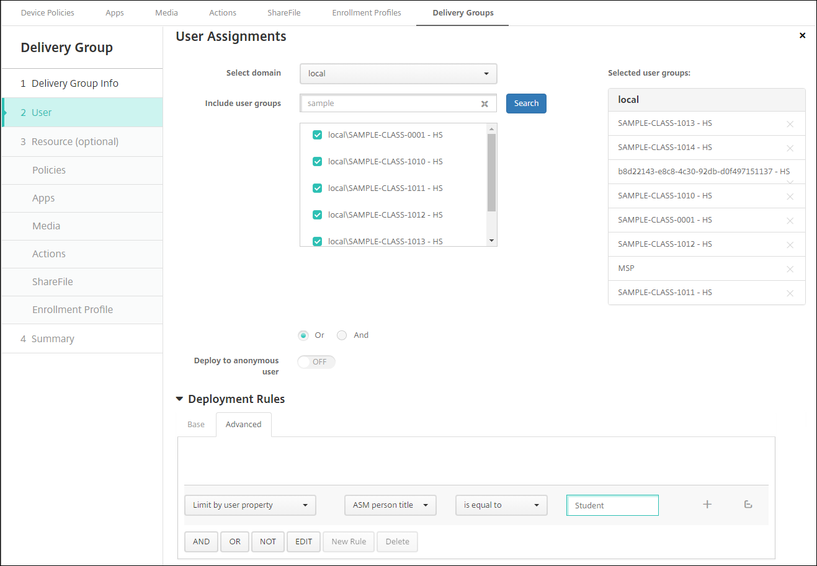The image size is (817, 566).
Task: Click the plus icon to add rule
Action: [x=707, y=505]
